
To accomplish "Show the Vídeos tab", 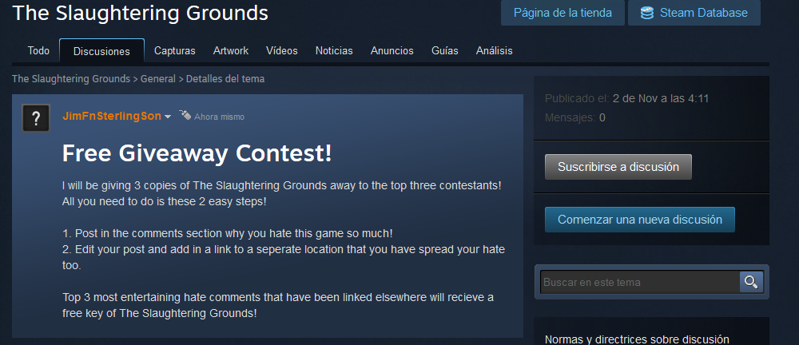I will (x=282, y=50).
